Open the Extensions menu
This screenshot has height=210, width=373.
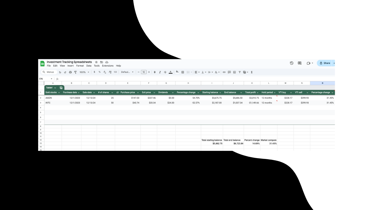point(108,66)
